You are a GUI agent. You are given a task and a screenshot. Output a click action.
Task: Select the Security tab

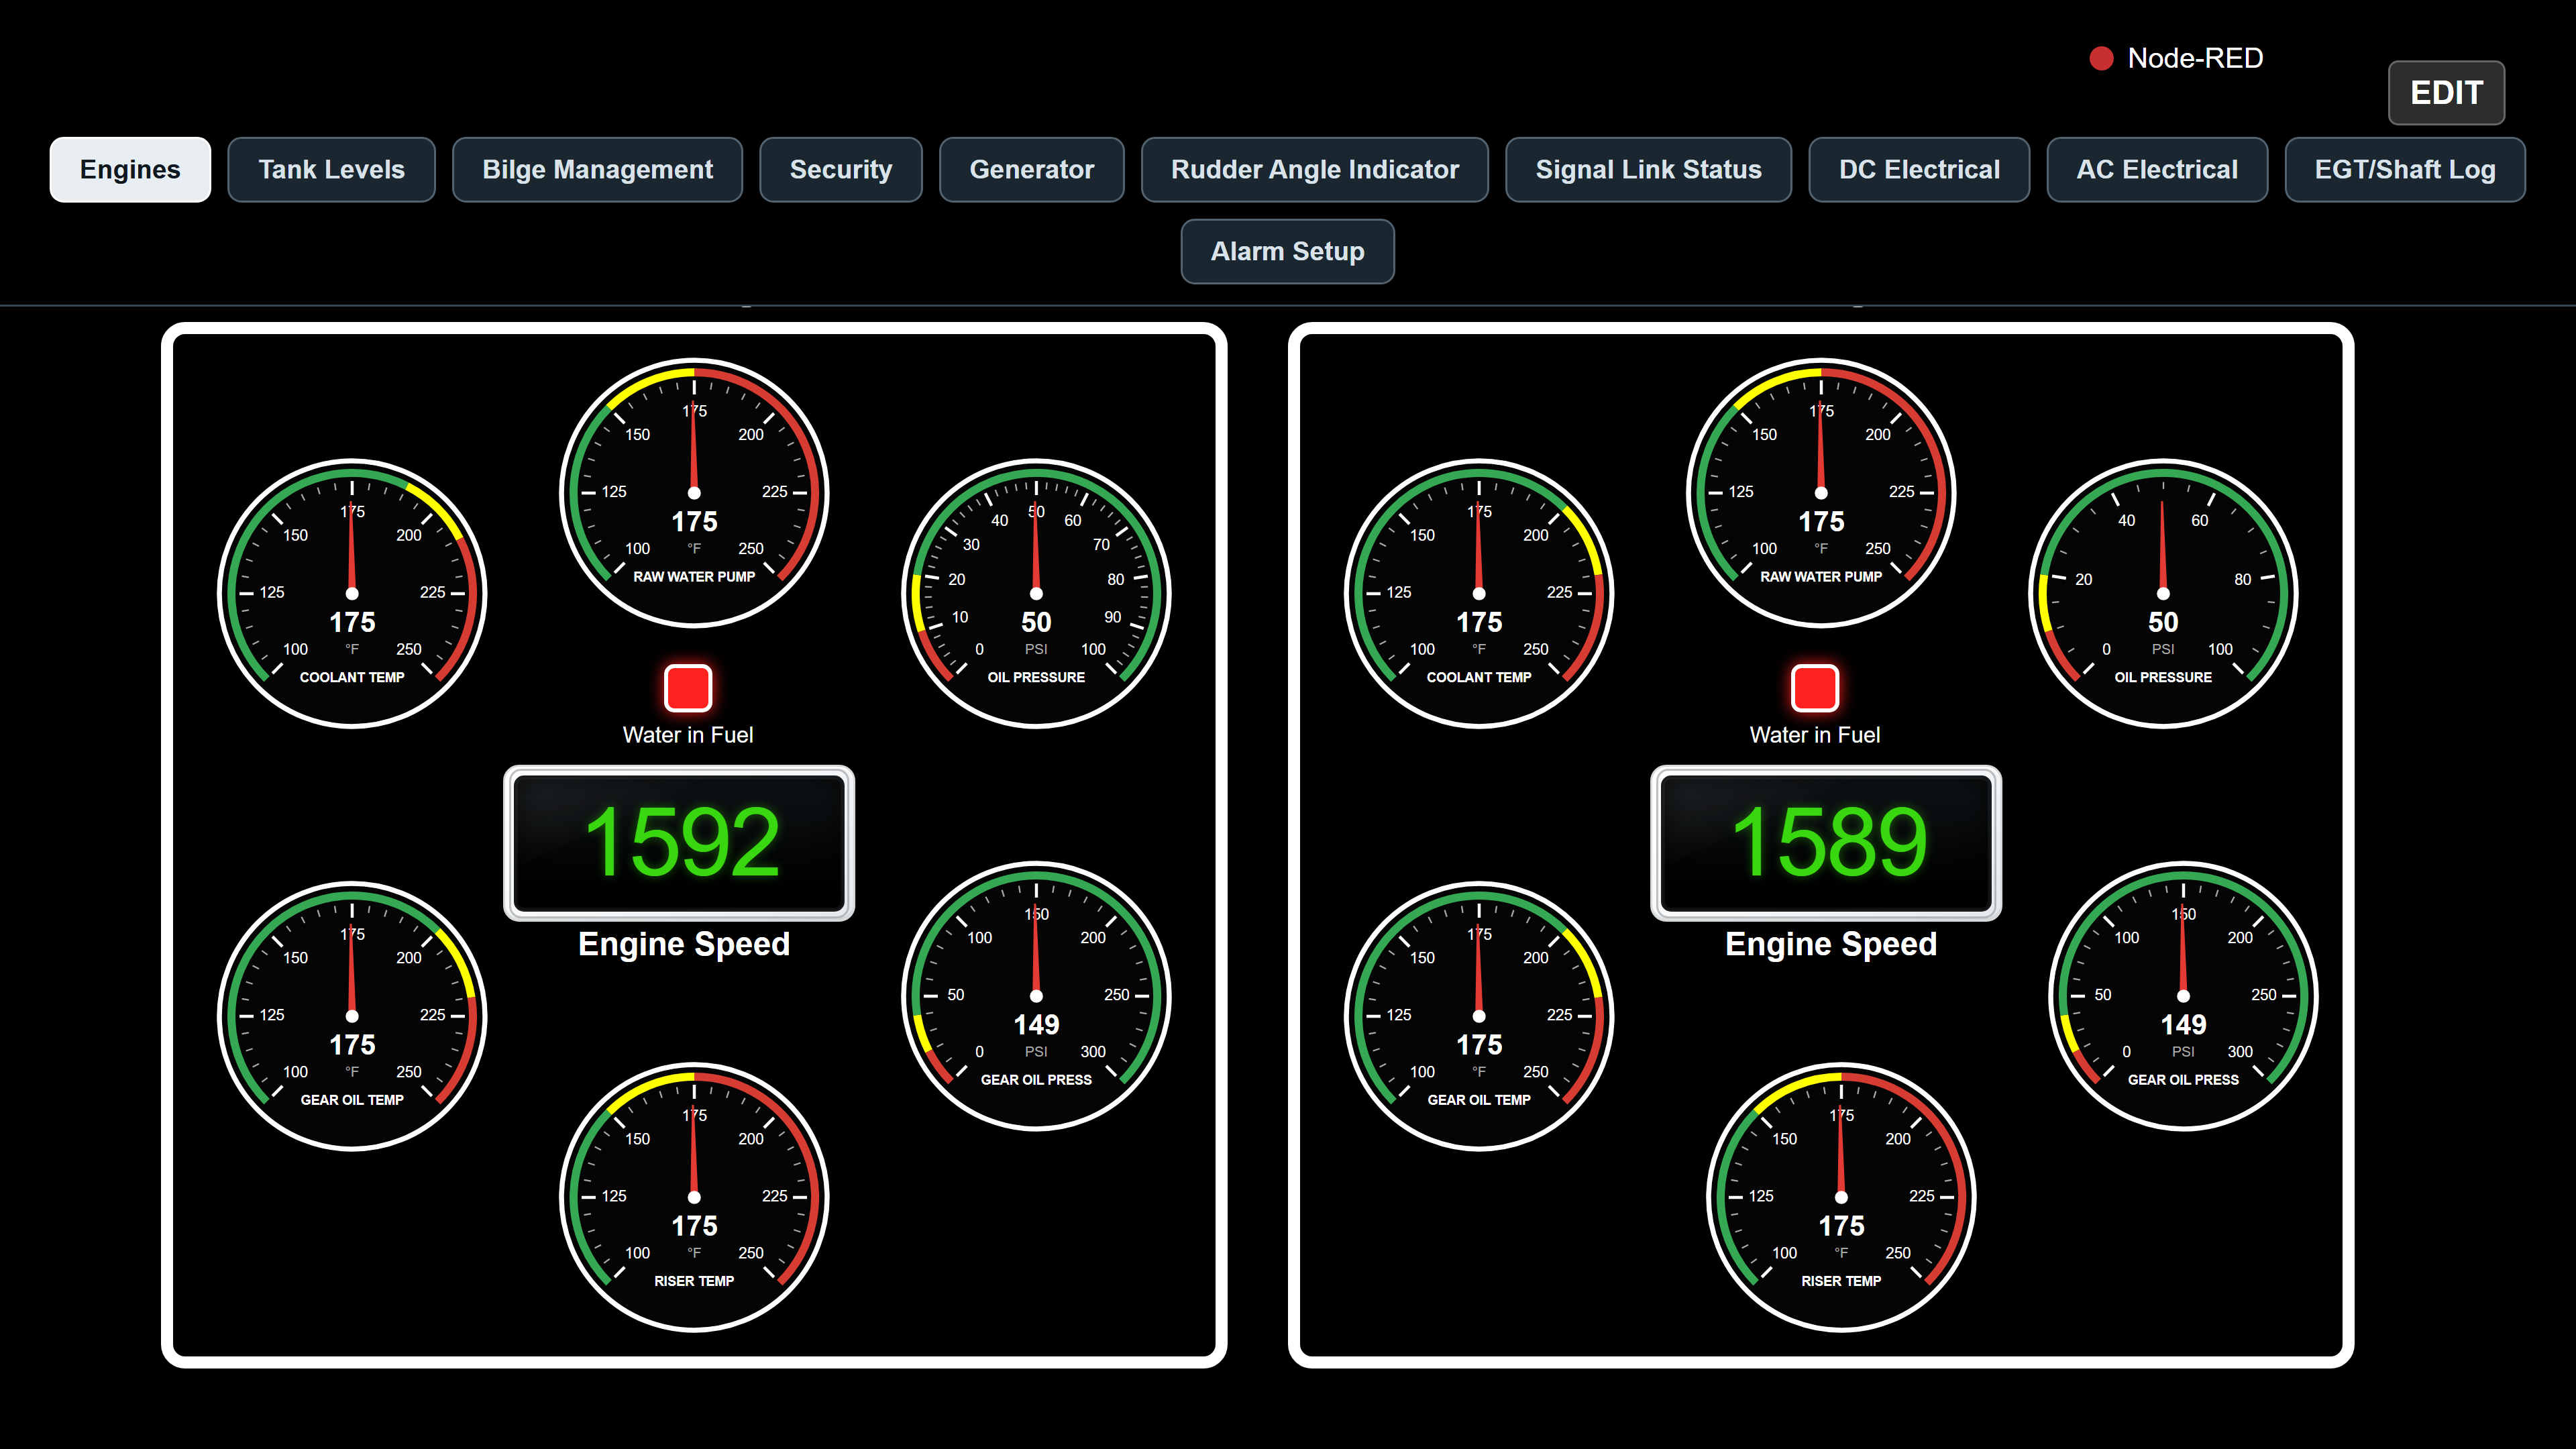840,170
